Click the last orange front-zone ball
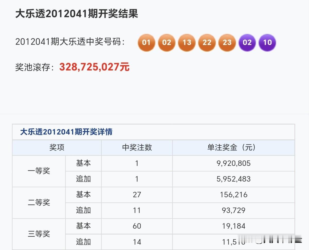 pyautogui.click(x=227, y=43)
